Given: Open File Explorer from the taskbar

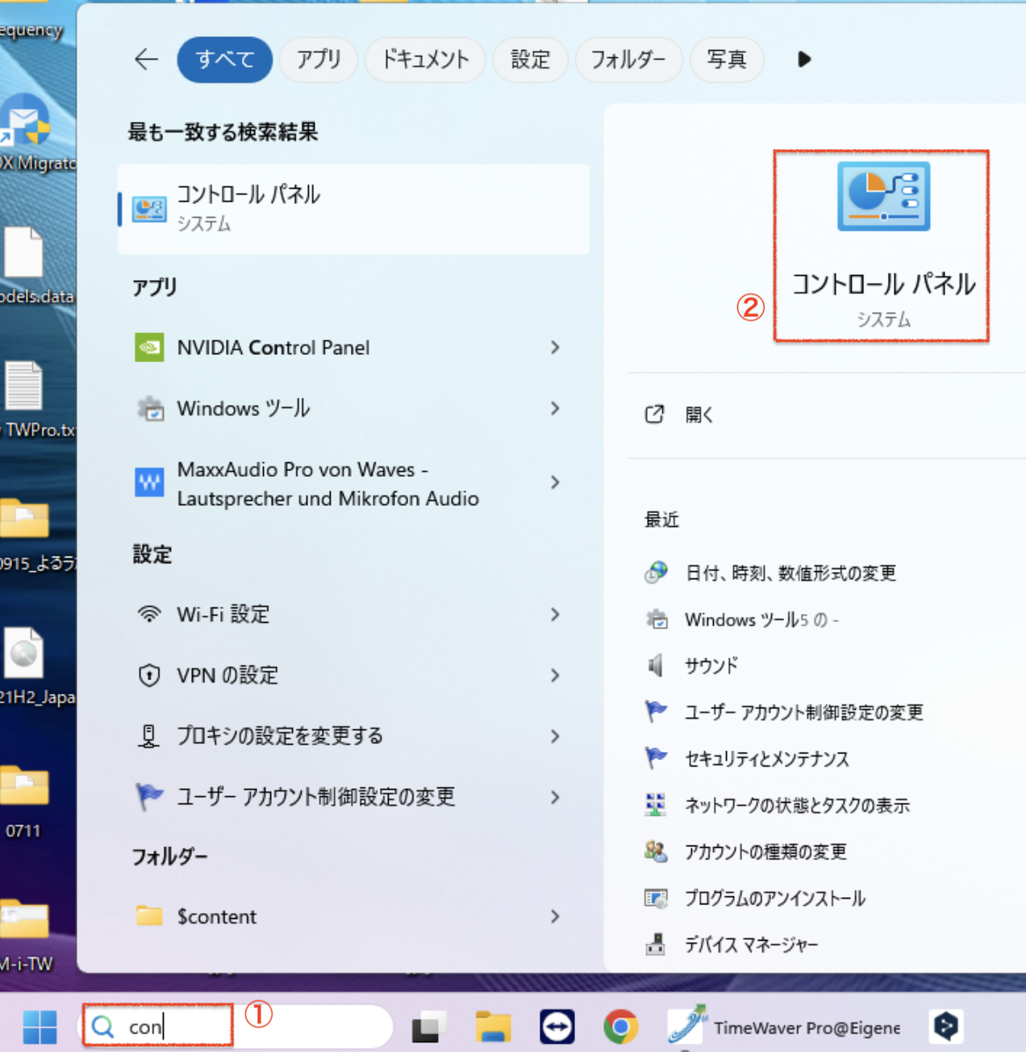Looking at the screenshot, I should pyautogui.click(x=493, y=1027).
